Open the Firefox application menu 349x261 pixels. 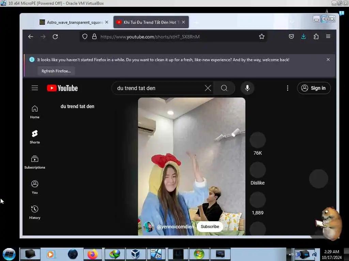pos(328,36)
